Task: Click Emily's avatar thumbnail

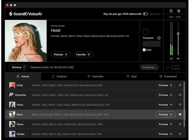Action: (x=12, y=85)
